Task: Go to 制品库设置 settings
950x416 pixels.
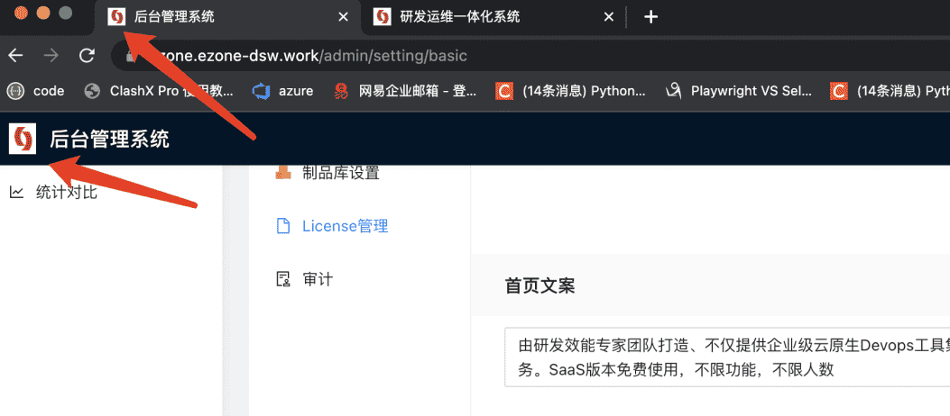Action: click(x=339, y=173)
